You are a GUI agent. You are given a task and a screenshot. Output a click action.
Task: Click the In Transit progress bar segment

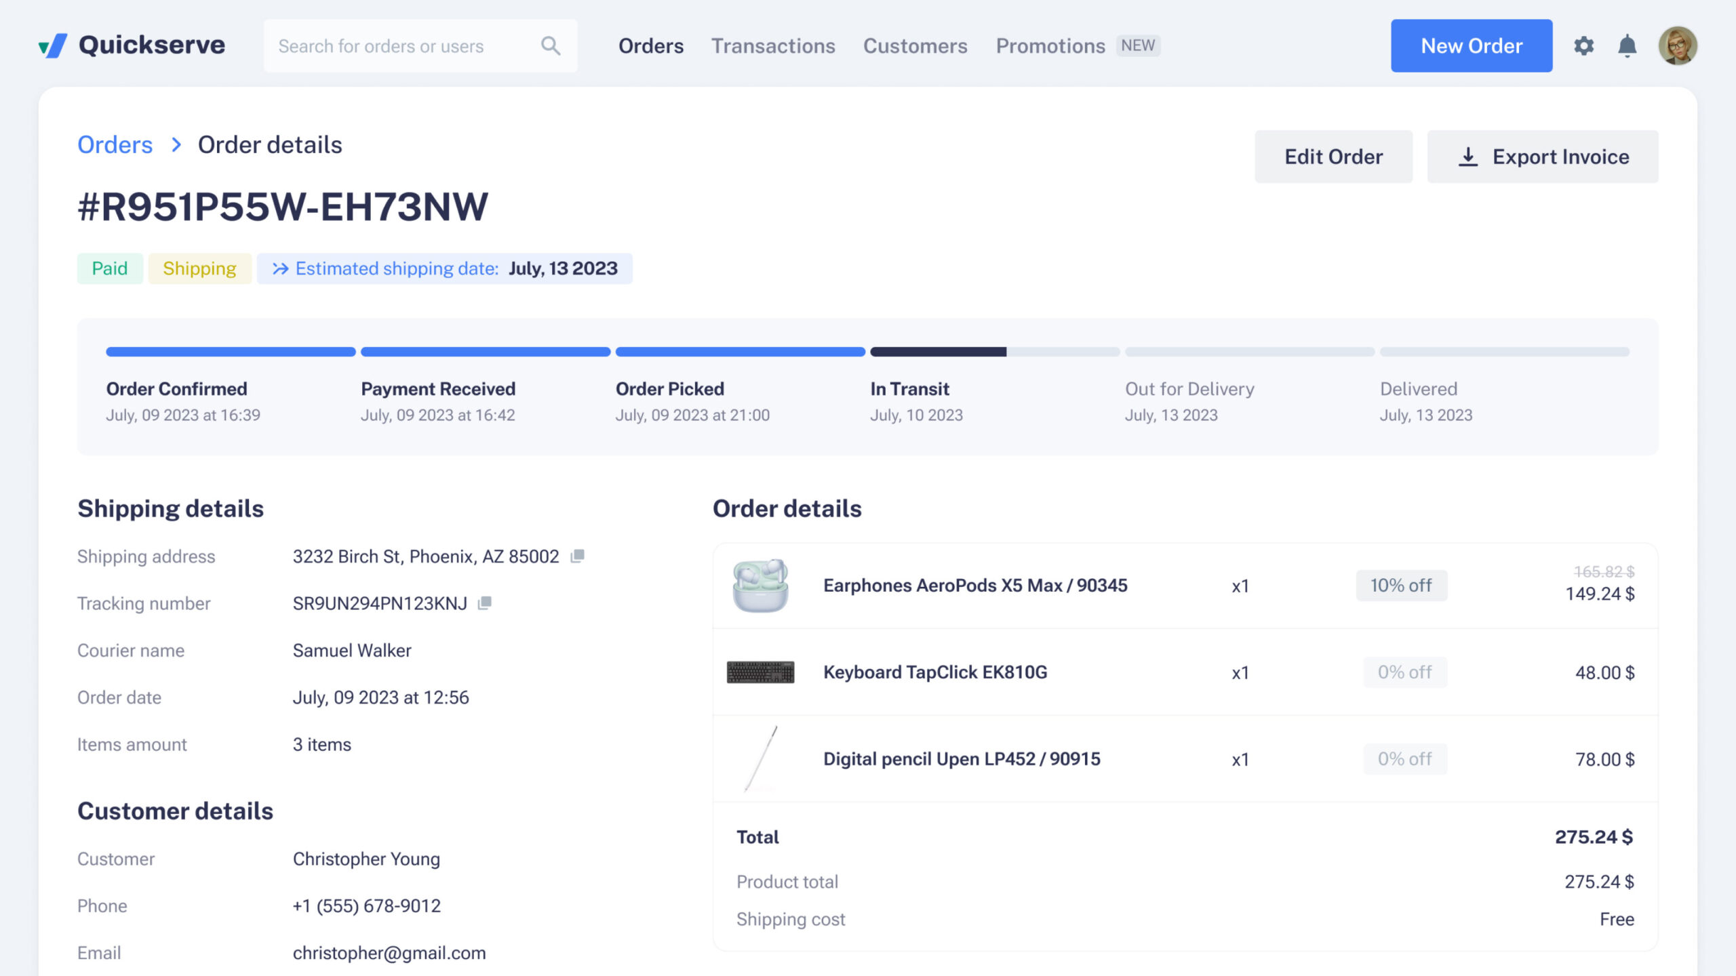(x=994, y=352)
